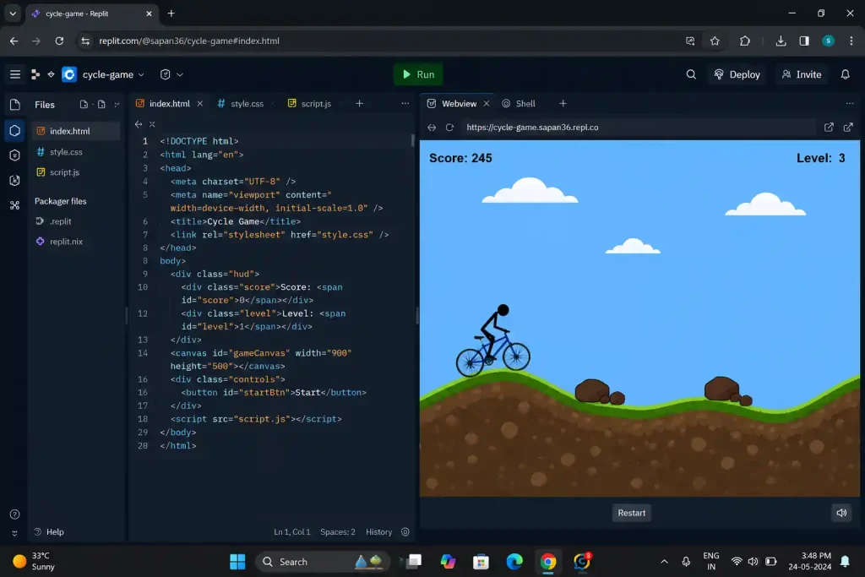This screenshot has height=577, width=865.
Task: Open Chrome downloads icon
Action: click(781, 41)
